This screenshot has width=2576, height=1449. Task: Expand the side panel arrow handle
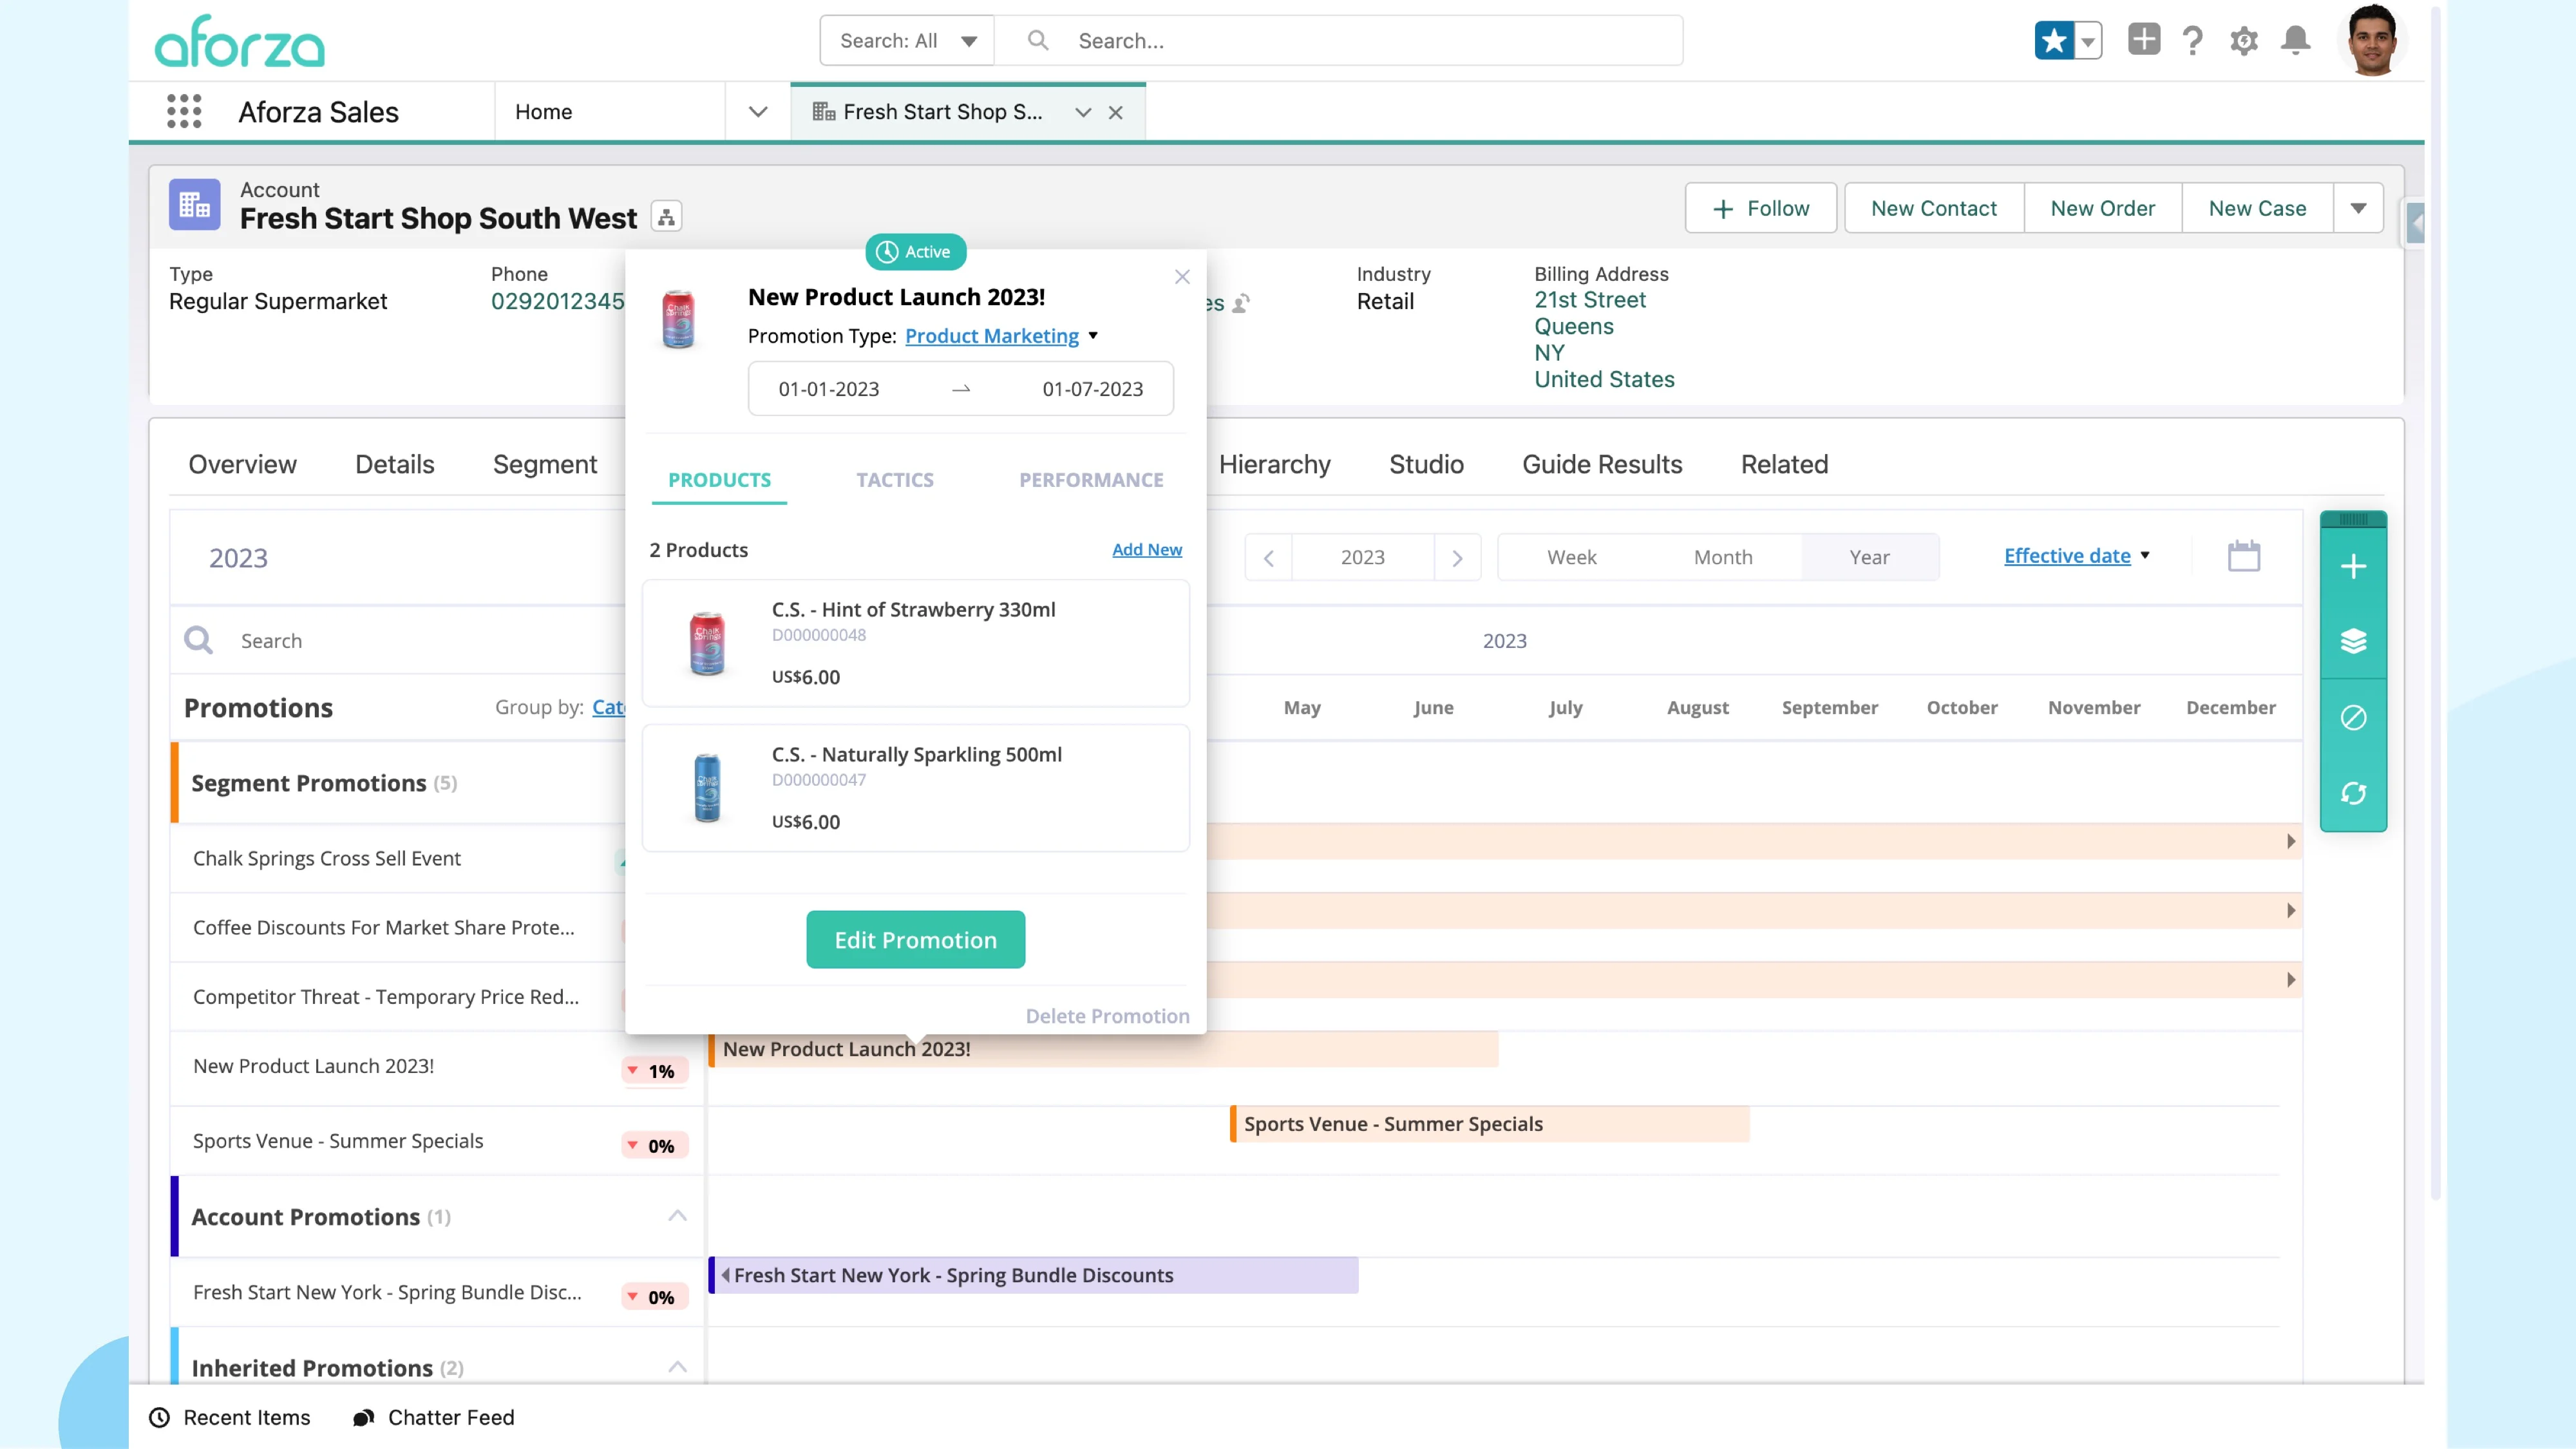click(2415, 223)
